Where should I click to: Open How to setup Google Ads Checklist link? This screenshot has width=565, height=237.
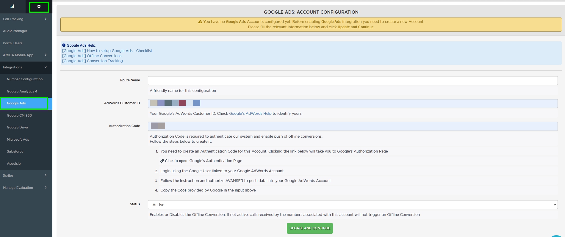(x=108, y=51)
